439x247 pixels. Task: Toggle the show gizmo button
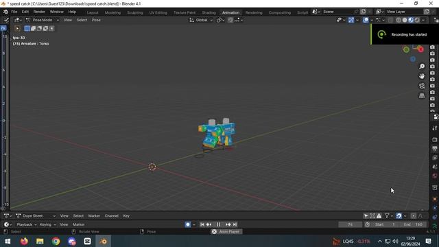point(351,20)
